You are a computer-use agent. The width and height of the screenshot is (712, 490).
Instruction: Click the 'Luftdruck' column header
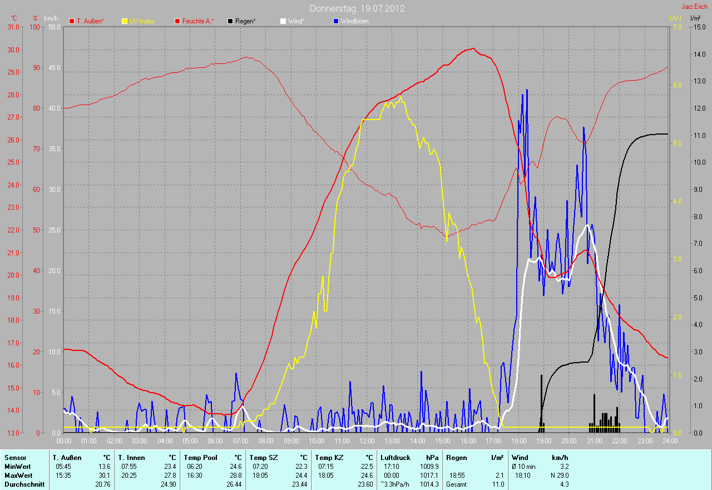[x=395, y=458]
